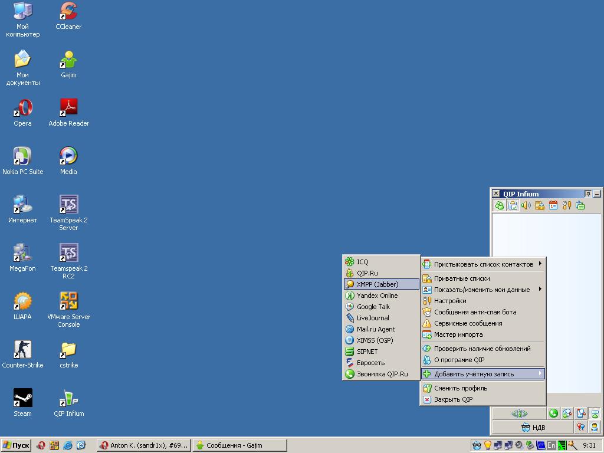The image size is (604, 453).
Task: Toggle show offline contacts icon in QIP toolbar
Action: pyautogui.click(x=499, y=205)
